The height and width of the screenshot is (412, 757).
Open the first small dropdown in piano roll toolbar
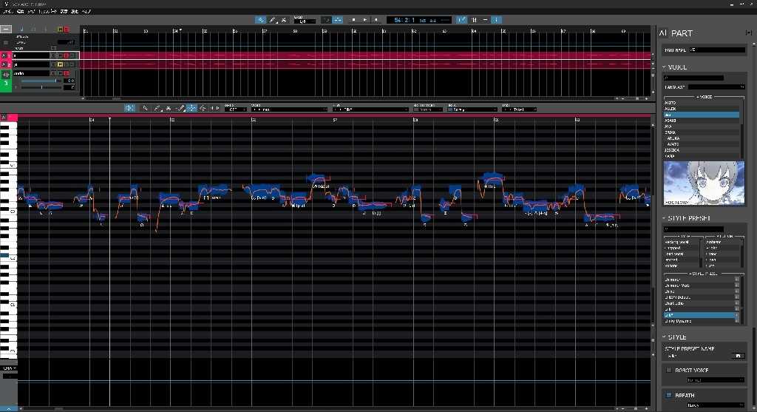point(236,109)
